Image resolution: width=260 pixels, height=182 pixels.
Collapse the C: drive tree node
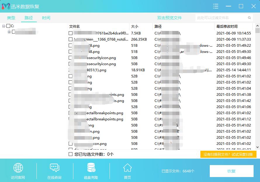coord(4,26)
